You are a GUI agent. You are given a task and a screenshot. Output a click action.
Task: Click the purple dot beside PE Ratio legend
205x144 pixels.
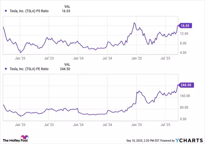point(6,69)
